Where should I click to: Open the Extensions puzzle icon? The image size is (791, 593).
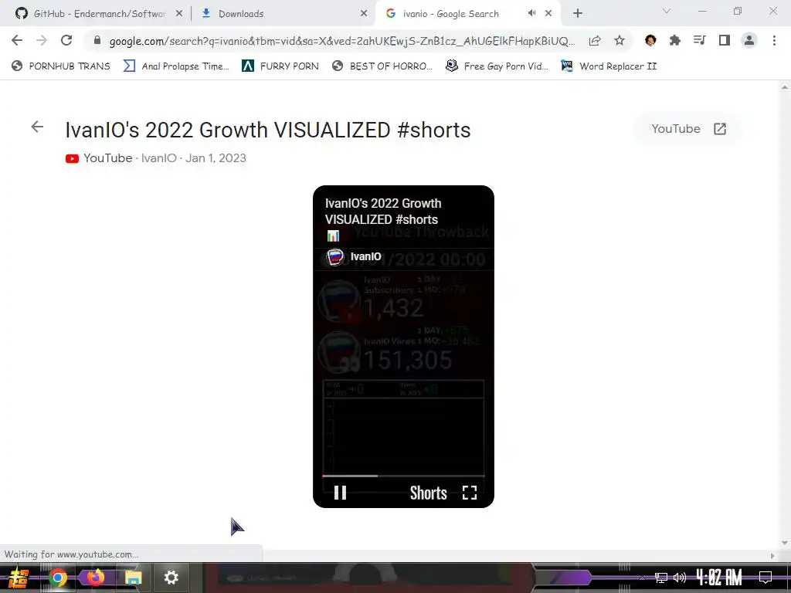tap(675, 40)
